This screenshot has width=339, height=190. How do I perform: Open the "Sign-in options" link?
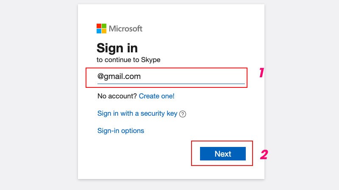[x=121, y=130]
